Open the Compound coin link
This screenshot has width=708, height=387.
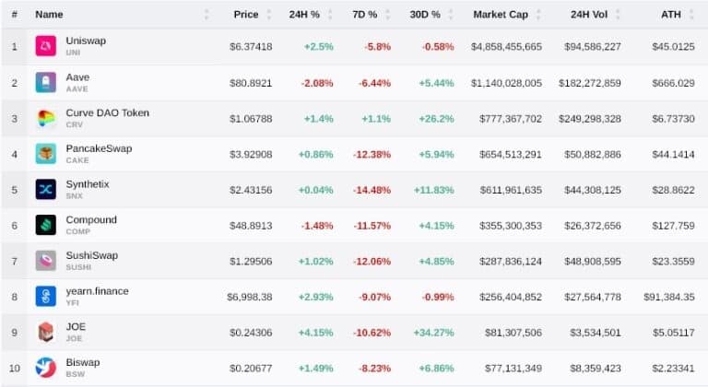[x=91, y=220]
